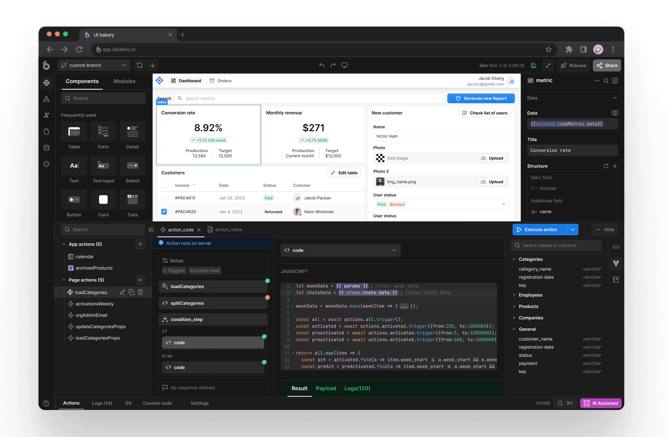Switch to the Modules tab
This screenshot has height=437, width=668.
pyautogui.click(x=124, y=81)
